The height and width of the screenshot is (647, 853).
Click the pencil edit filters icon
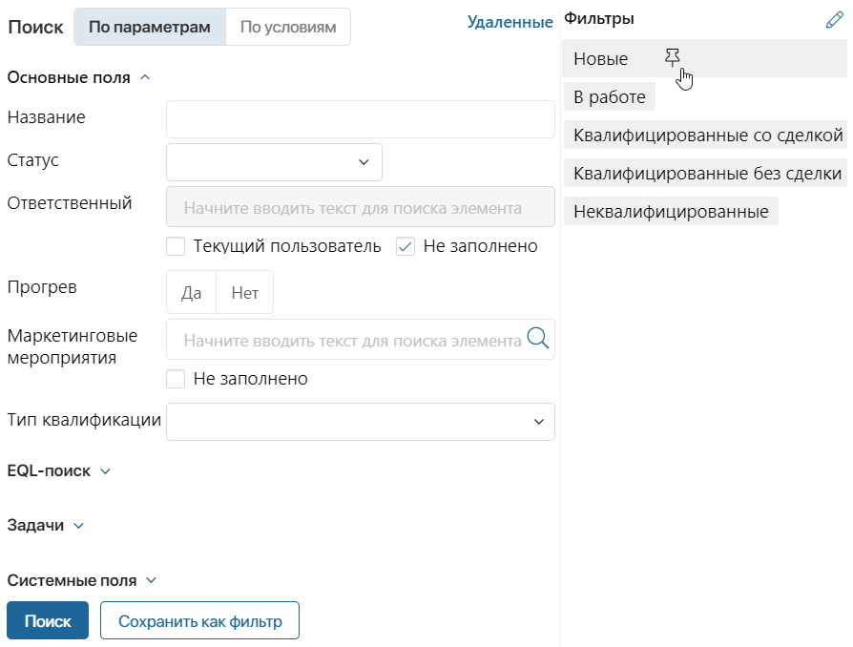[x=834, y=20]
